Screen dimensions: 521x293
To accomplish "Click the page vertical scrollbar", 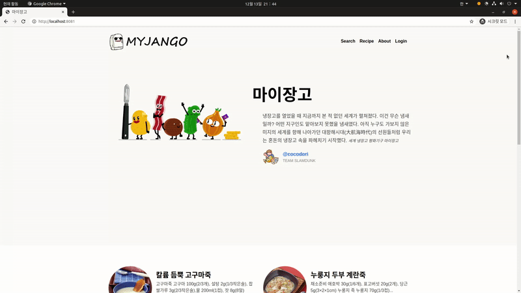I will tap(518, 88).
